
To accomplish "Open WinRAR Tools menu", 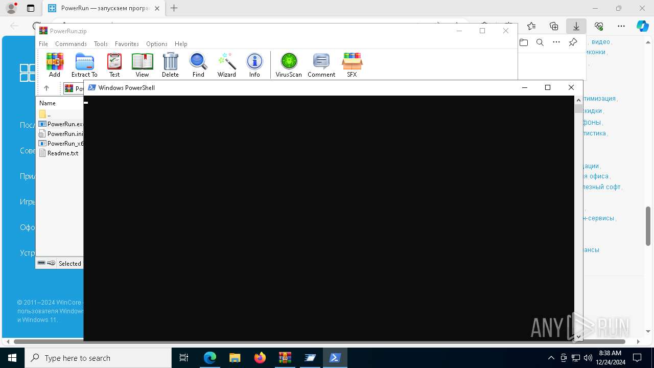I will coord(101,44).
